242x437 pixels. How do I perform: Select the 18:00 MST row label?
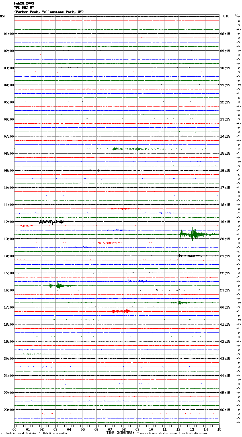pos(9,324)
